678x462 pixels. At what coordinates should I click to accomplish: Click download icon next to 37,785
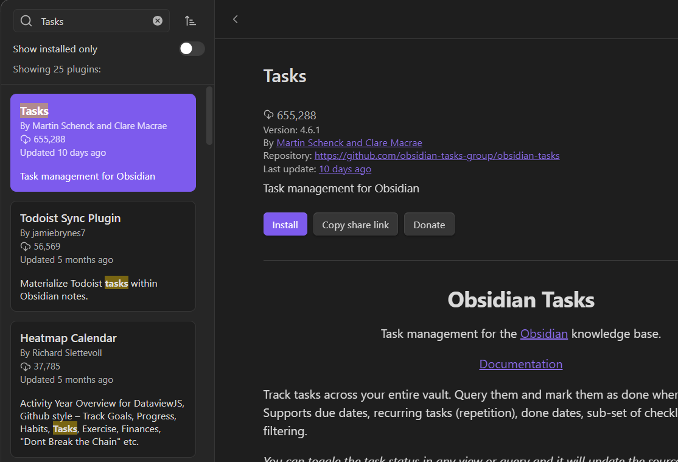click(26, 366)
